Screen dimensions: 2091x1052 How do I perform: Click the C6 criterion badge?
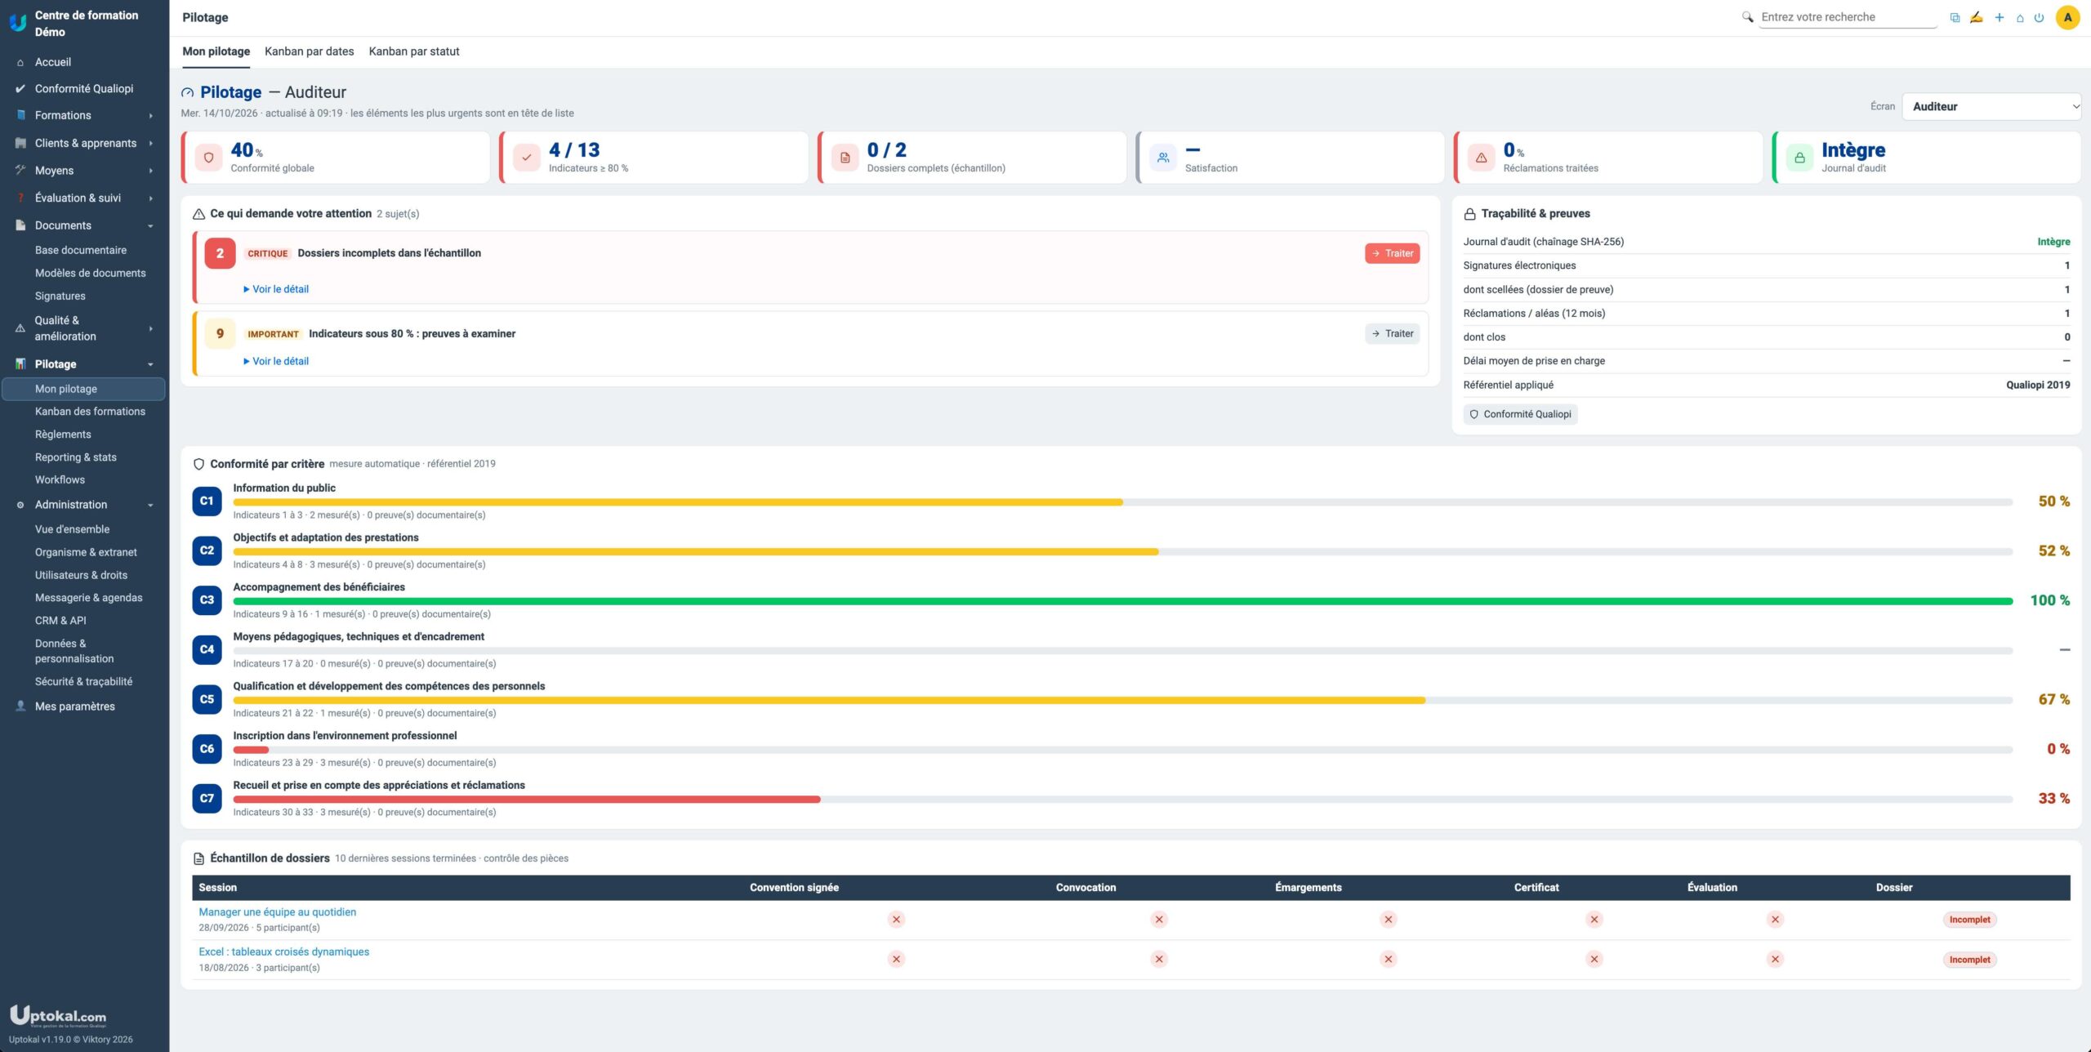tap(207, 748)
